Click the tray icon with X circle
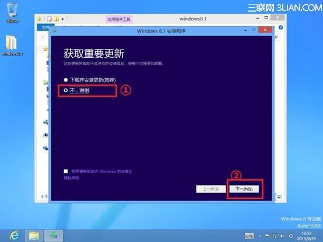Image resolution: width=323 pixels, height=242 pixels. 291,236
